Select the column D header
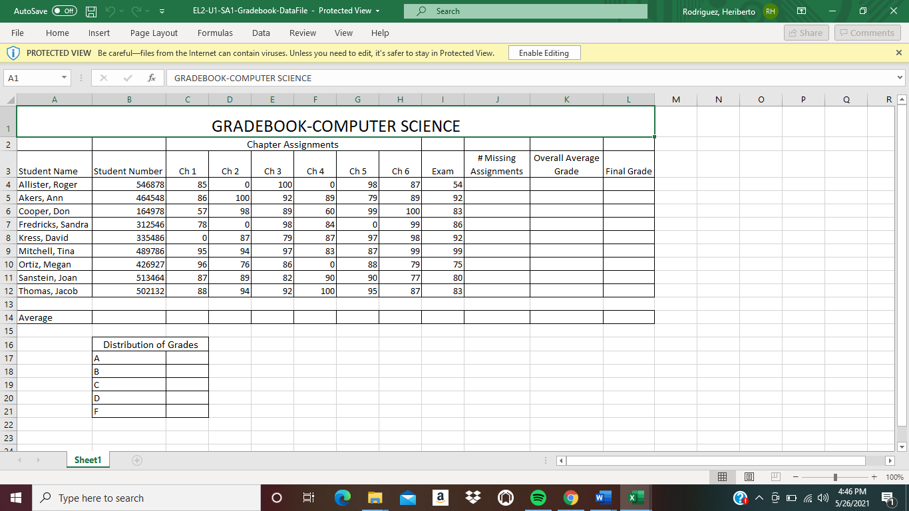Viewport: 909px width, 511px height. tap(230, 99)
